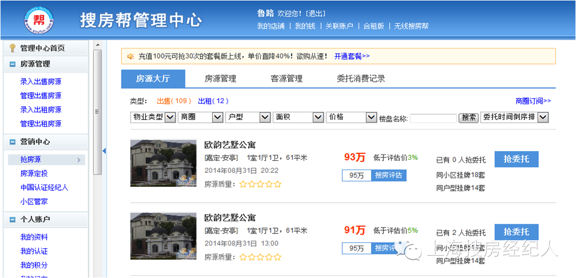Open 我的店铺 in header

click(x=271, y=27)
